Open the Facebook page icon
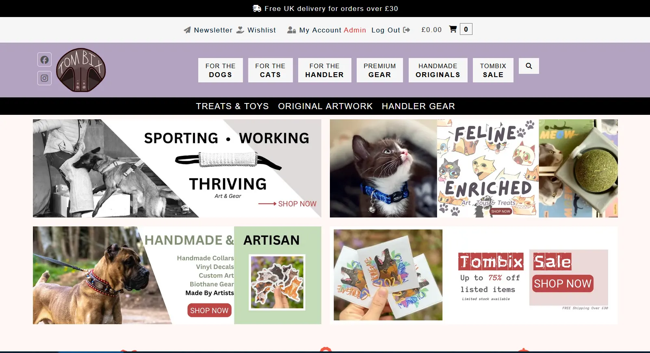 [x=45, y=60]
